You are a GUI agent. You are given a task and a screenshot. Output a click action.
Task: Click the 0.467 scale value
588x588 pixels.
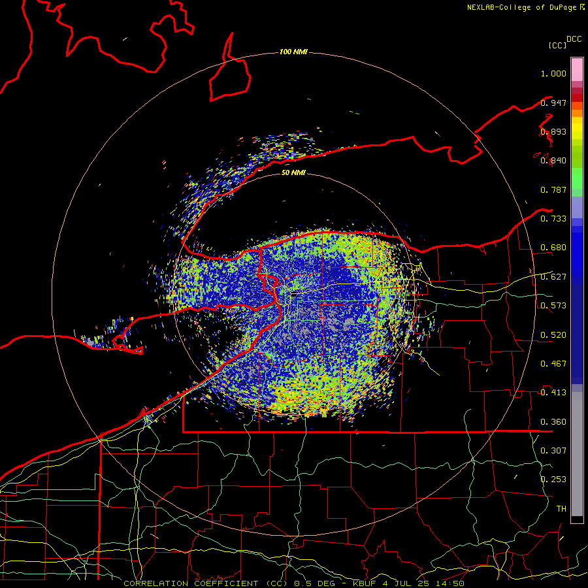pyautogui.click(x=553, y=364)
